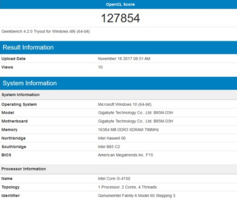Click the gray System Information subheading
The width and height of the screenshot is (237, 199).
click(21, 95)
